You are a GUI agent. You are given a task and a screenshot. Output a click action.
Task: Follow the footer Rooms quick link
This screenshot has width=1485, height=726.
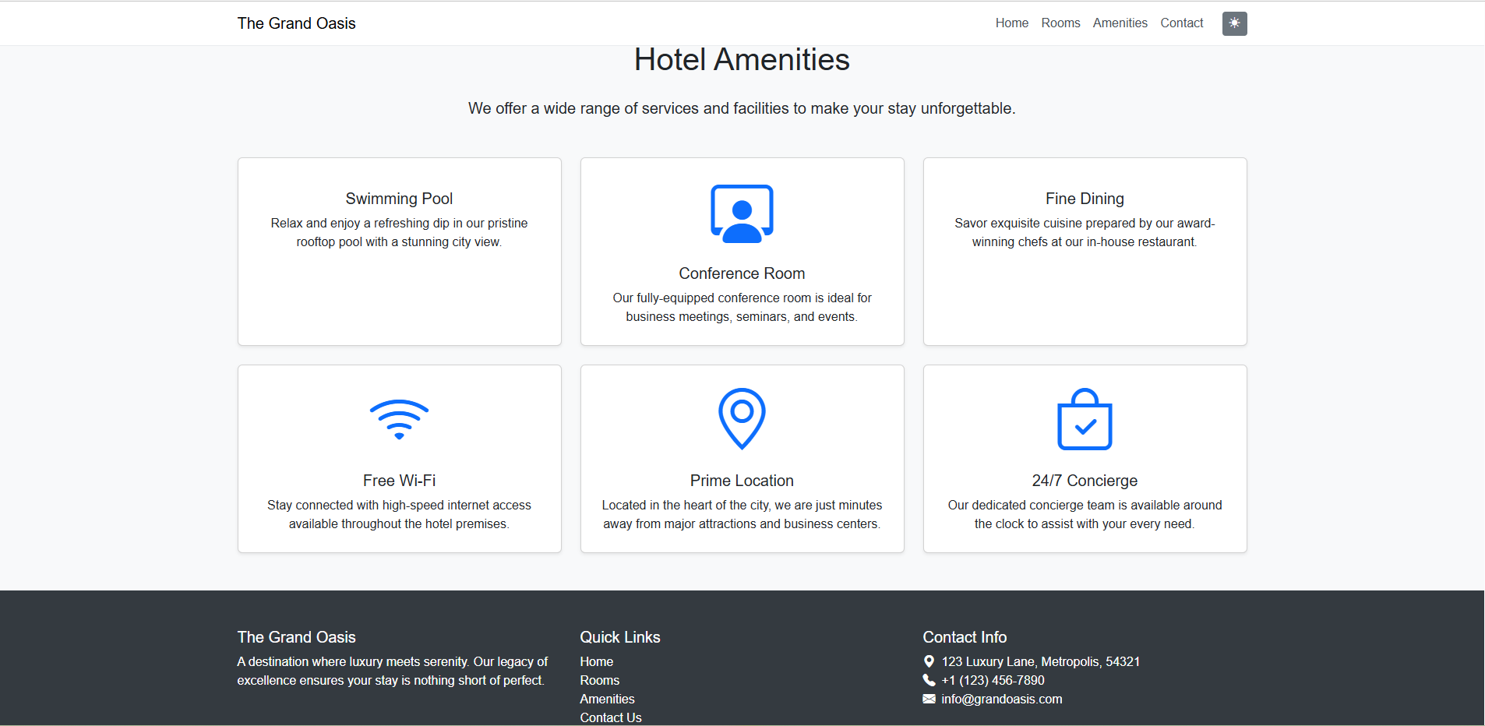click(x=599, y=680)
